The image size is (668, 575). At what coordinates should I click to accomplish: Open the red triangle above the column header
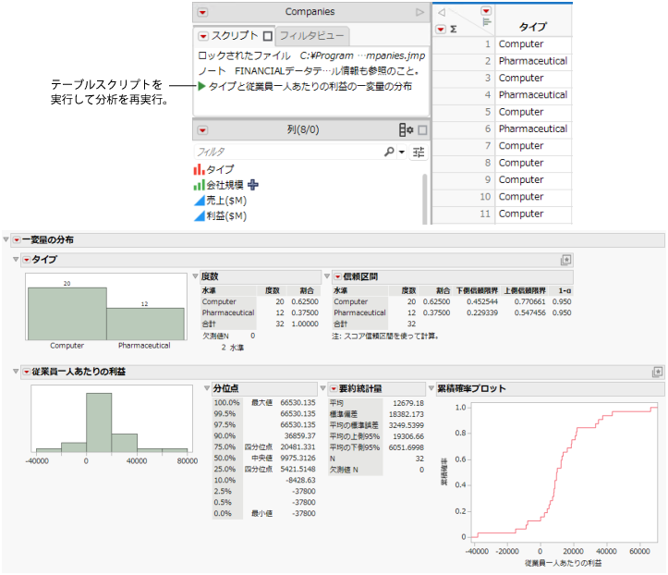pyautogui.click(x=486, y=11)
